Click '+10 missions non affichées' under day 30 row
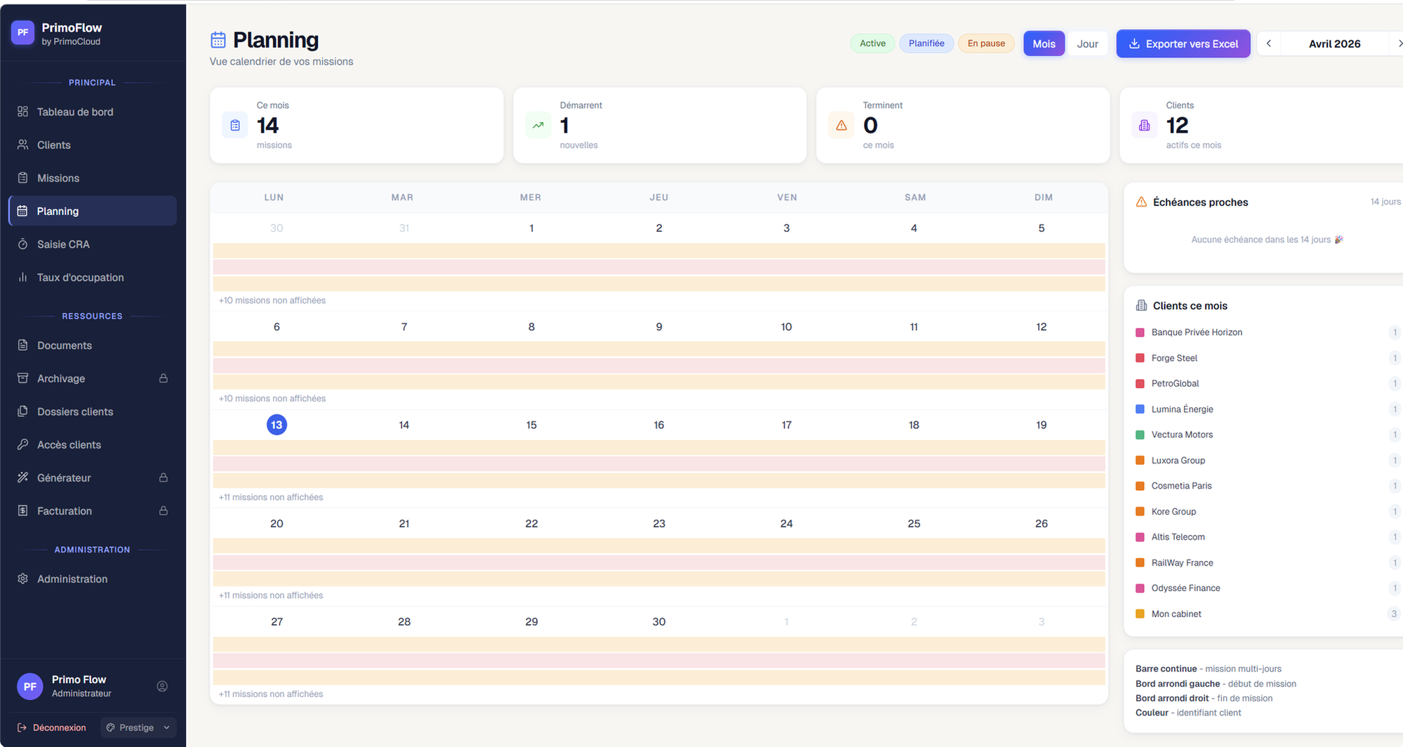Image resolution: width=1403 pixels, height=747 pixels. click(x=272, y=300)
